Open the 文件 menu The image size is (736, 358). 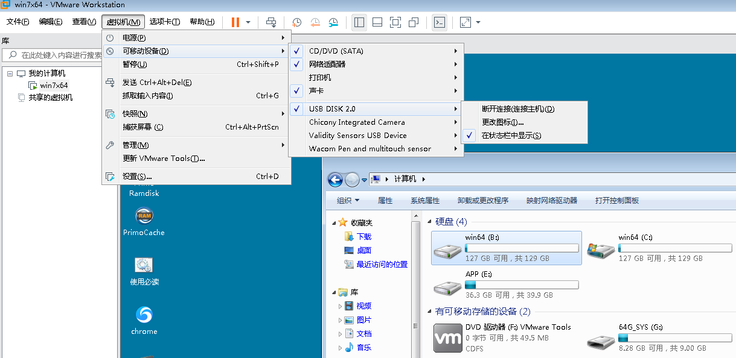(x=18, y=22)
